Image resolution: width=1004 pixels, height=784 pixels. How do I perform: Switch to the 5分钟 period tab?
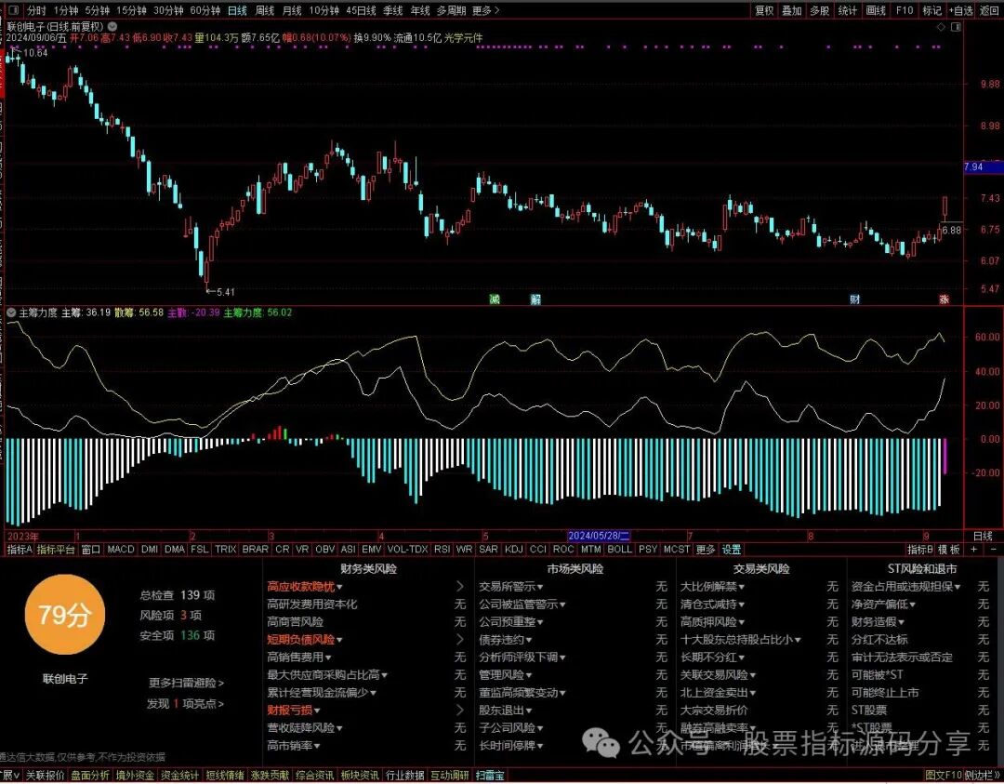pos(98,10)
